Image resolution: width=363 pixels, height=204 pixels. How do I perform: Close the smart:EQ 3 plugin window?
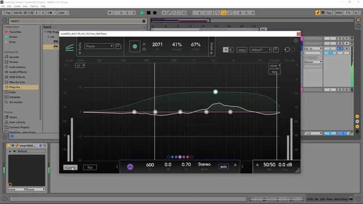[x=298, y=34]
